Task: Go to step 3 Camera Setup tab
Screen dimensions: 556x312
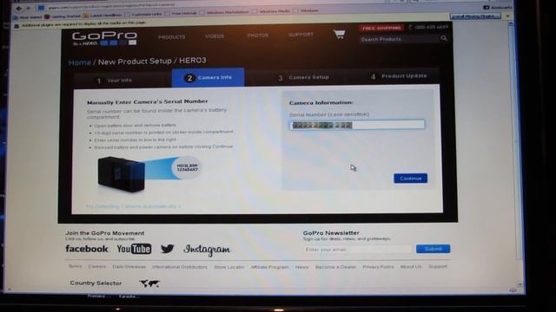Action: coord(303,77)
